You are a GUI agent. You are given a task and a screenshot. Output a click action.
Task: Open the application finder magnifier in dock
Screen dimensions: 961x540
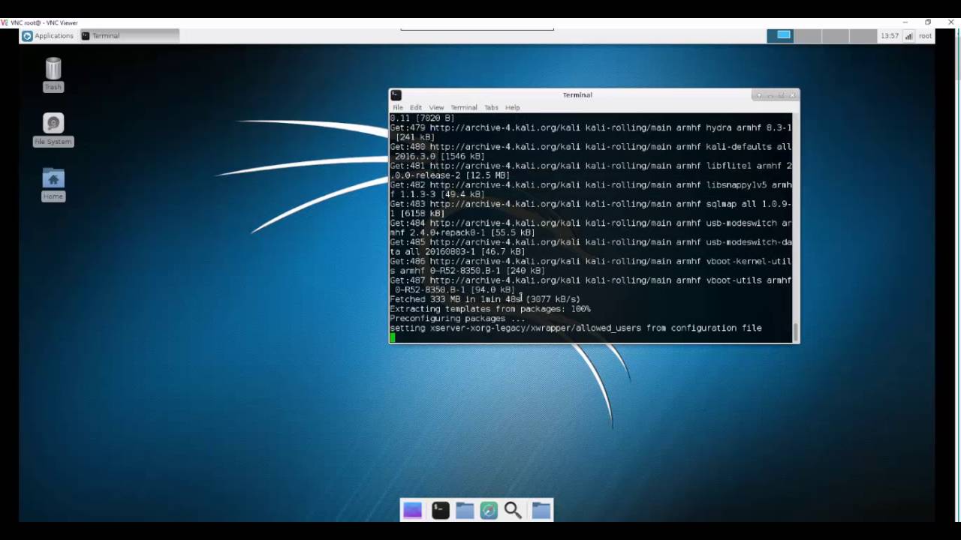[513, 510]
